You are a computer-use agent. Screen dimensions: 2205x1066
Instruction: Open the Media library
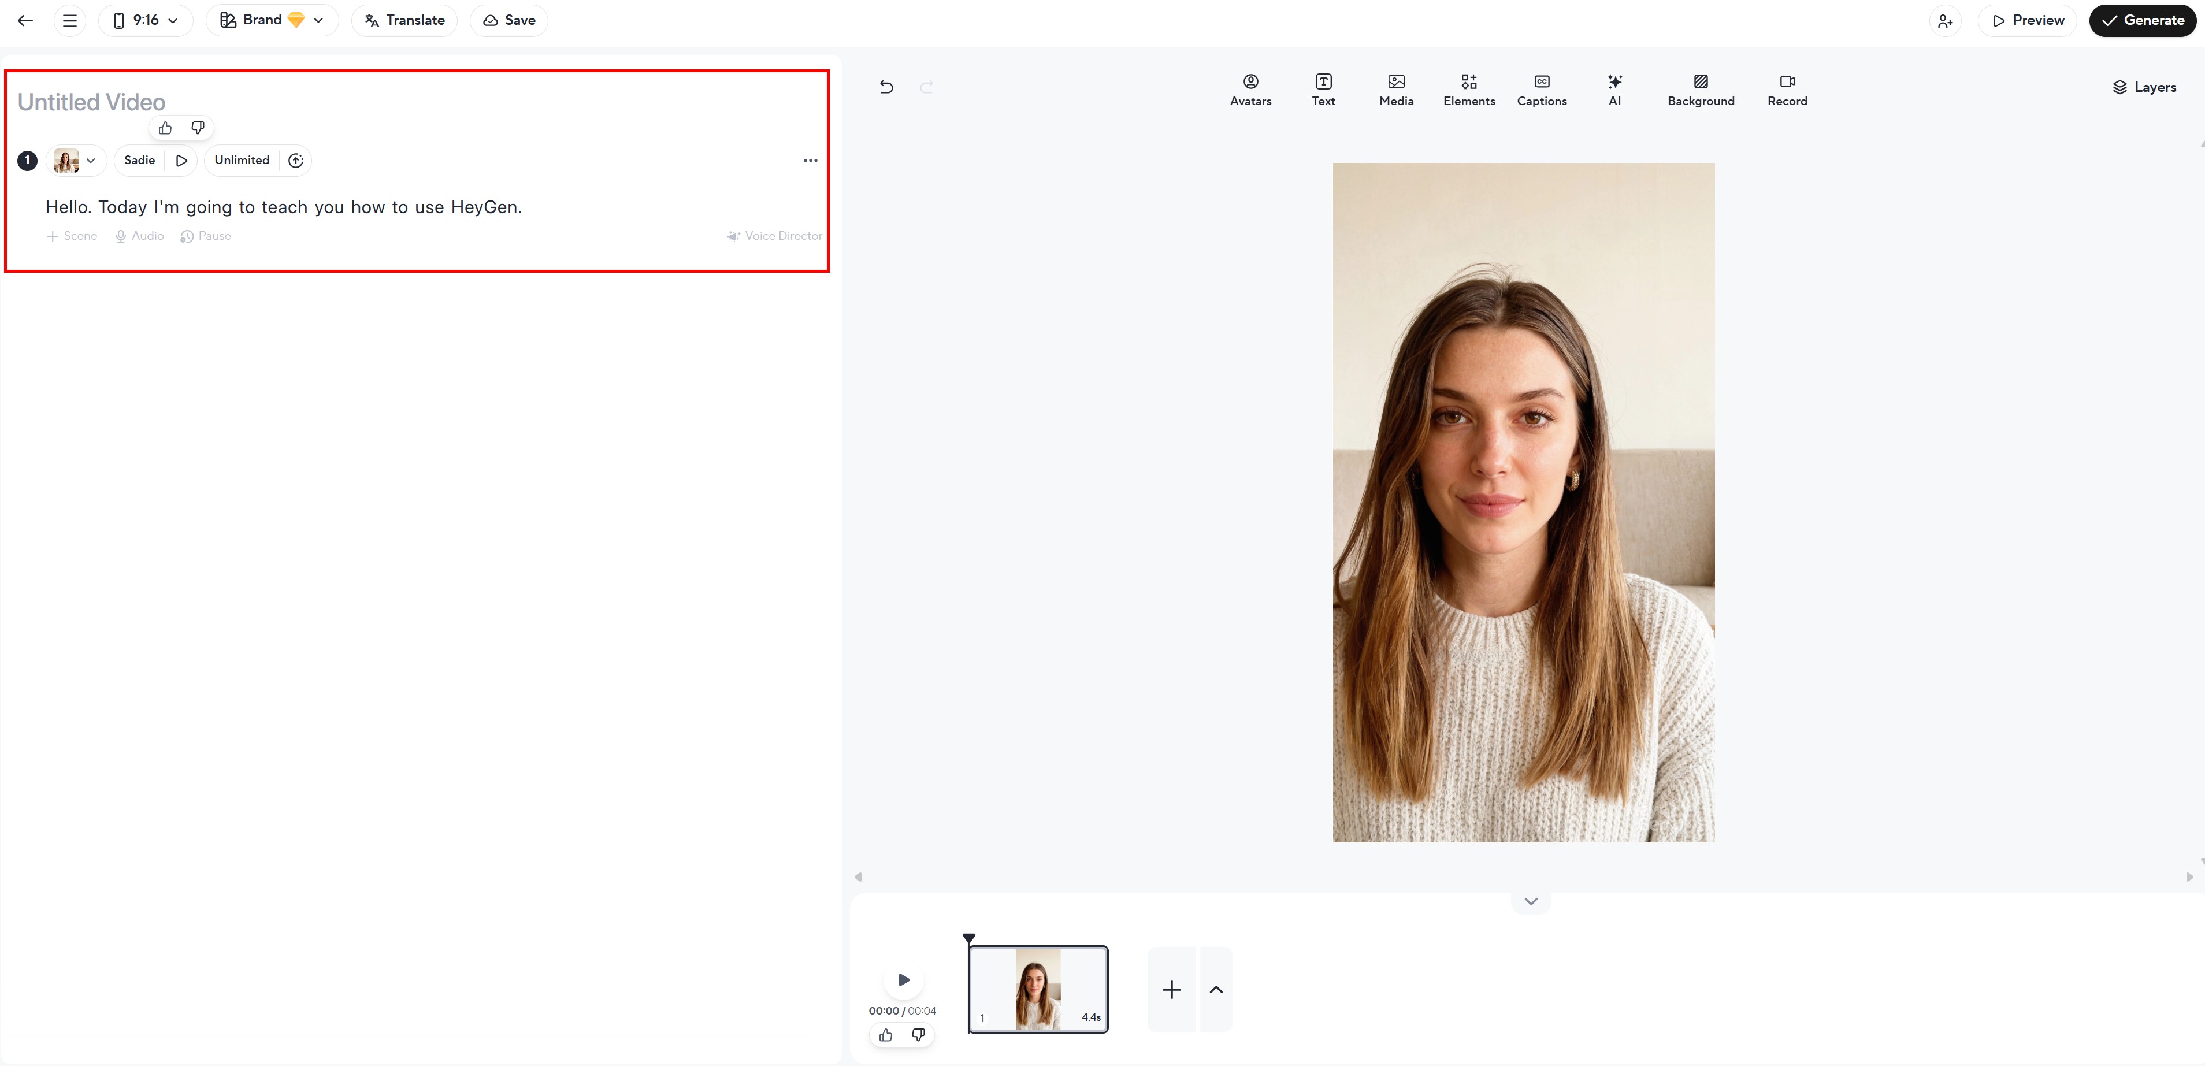1395,89
